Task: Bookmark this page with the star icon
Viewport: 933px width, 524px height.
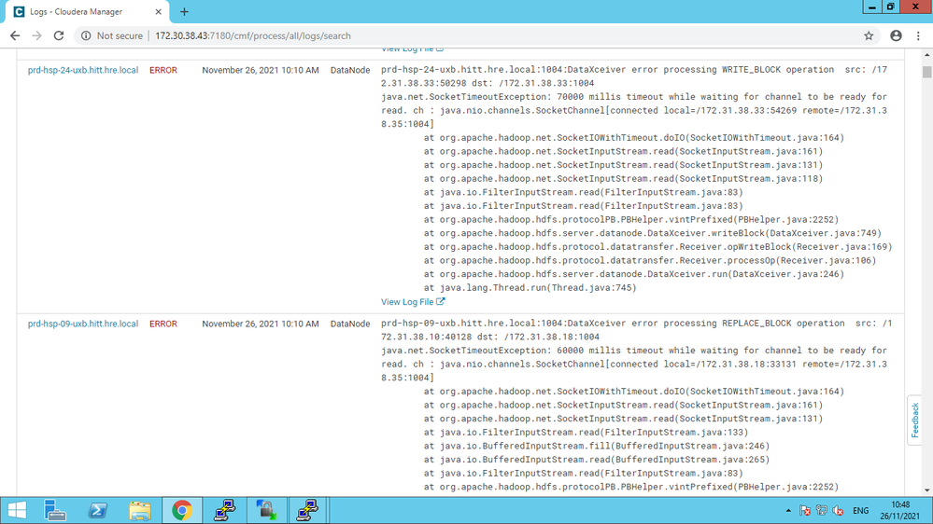Action: click(x=869, y=35)
